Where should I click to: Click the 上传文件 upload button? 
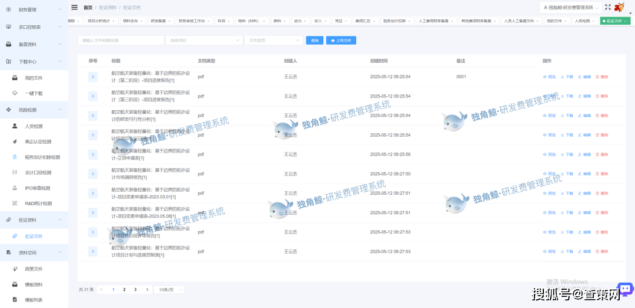[x=341, y=40]
